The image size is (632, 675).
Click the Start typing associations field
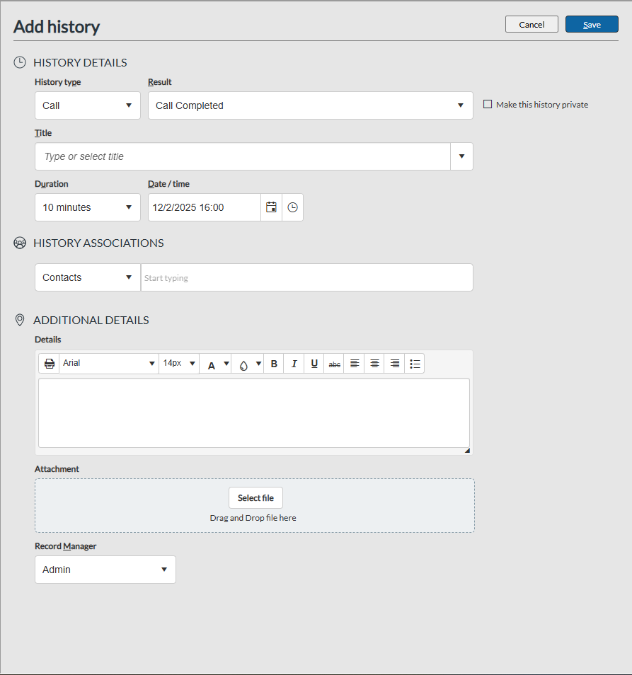(307, 277)
